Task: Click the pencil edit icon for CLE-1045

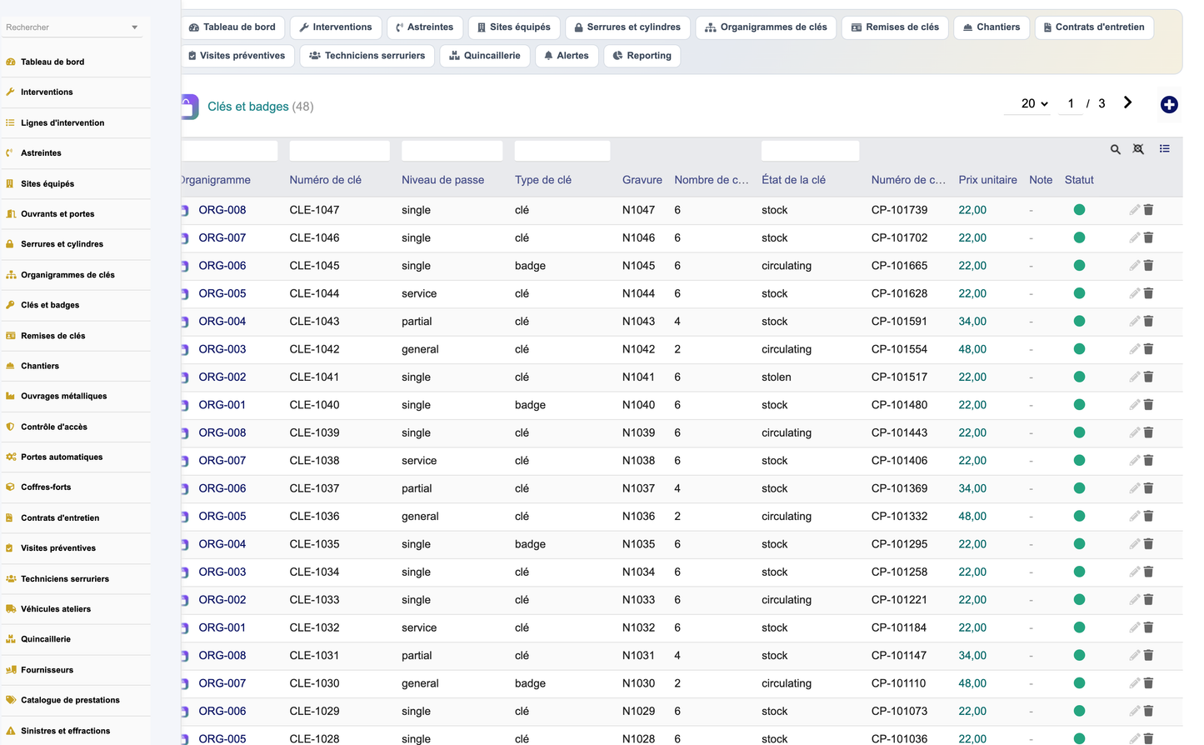Action: tap(1134, 266)
